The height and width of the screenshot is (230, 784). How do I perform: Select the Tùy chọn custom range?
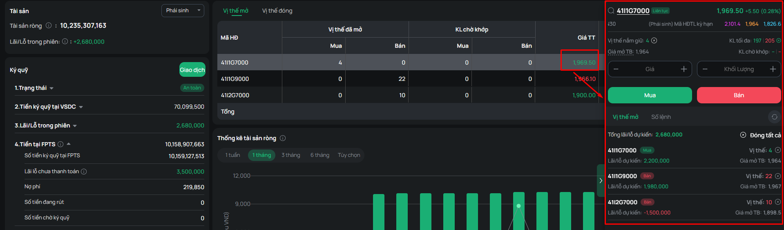point(349,155)
